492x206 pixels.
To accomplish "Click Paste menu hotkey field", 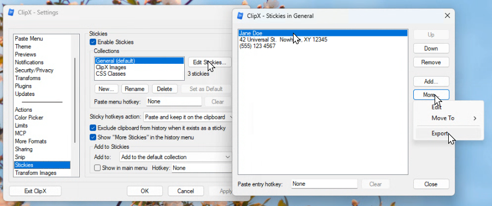I will (174, 101).
